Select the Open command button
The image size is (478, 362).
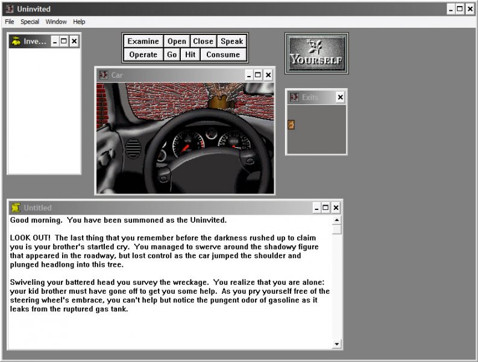coord(177,41)
